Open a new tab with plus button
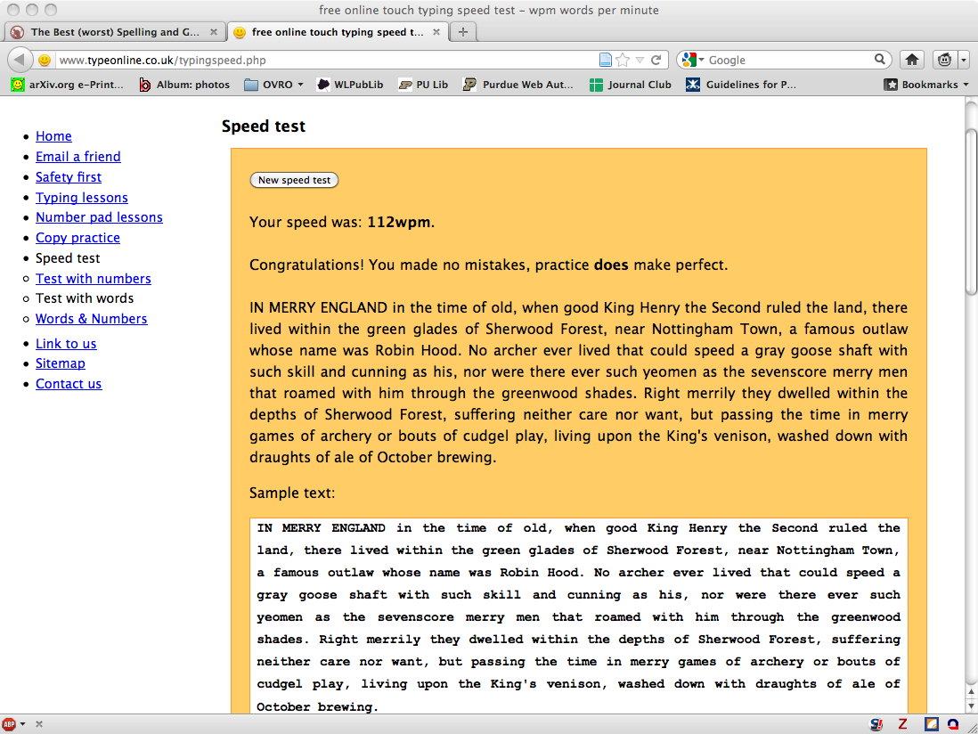Viewport: 978px width, 734px height. 462,32
